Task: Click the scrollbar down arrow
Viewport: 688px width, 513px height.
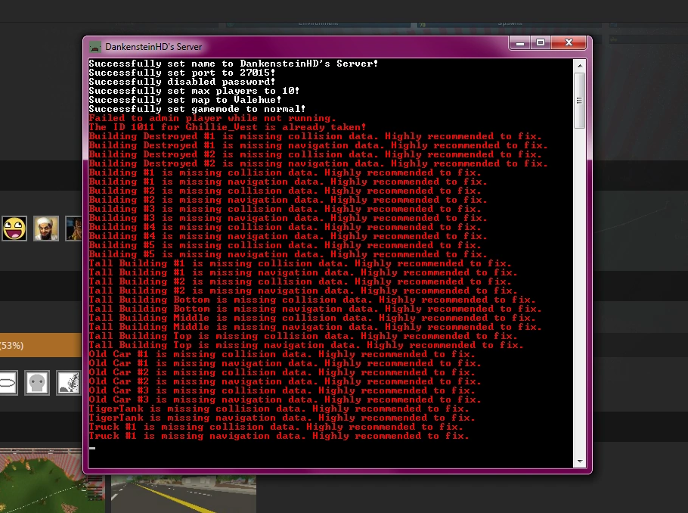Action: point(580,460)
